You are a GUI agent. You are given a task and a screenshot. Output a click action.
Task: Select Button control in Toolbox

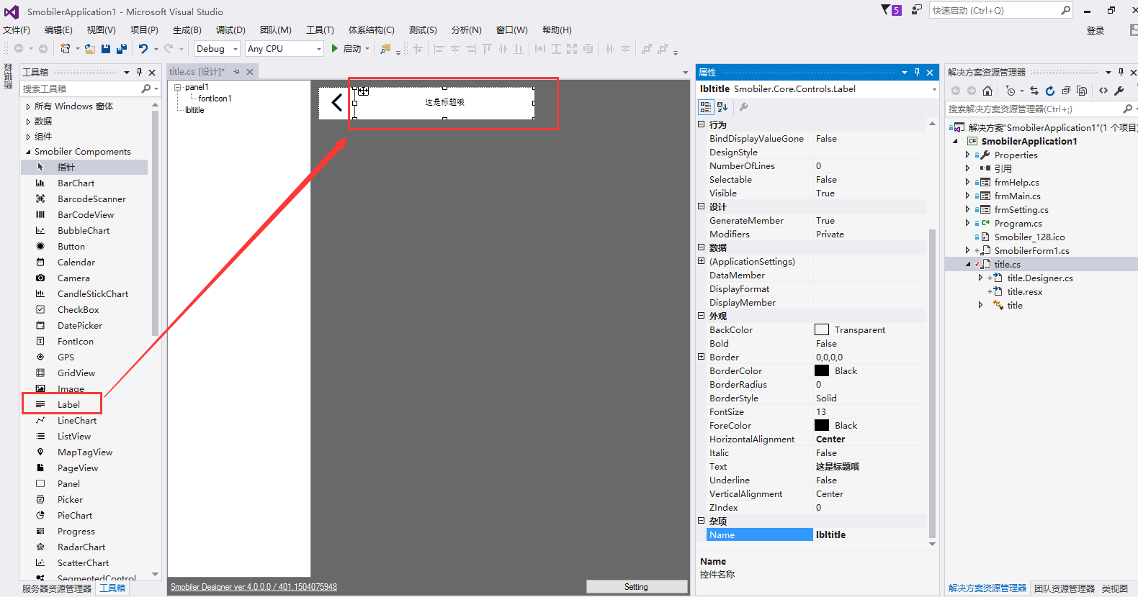71,246
